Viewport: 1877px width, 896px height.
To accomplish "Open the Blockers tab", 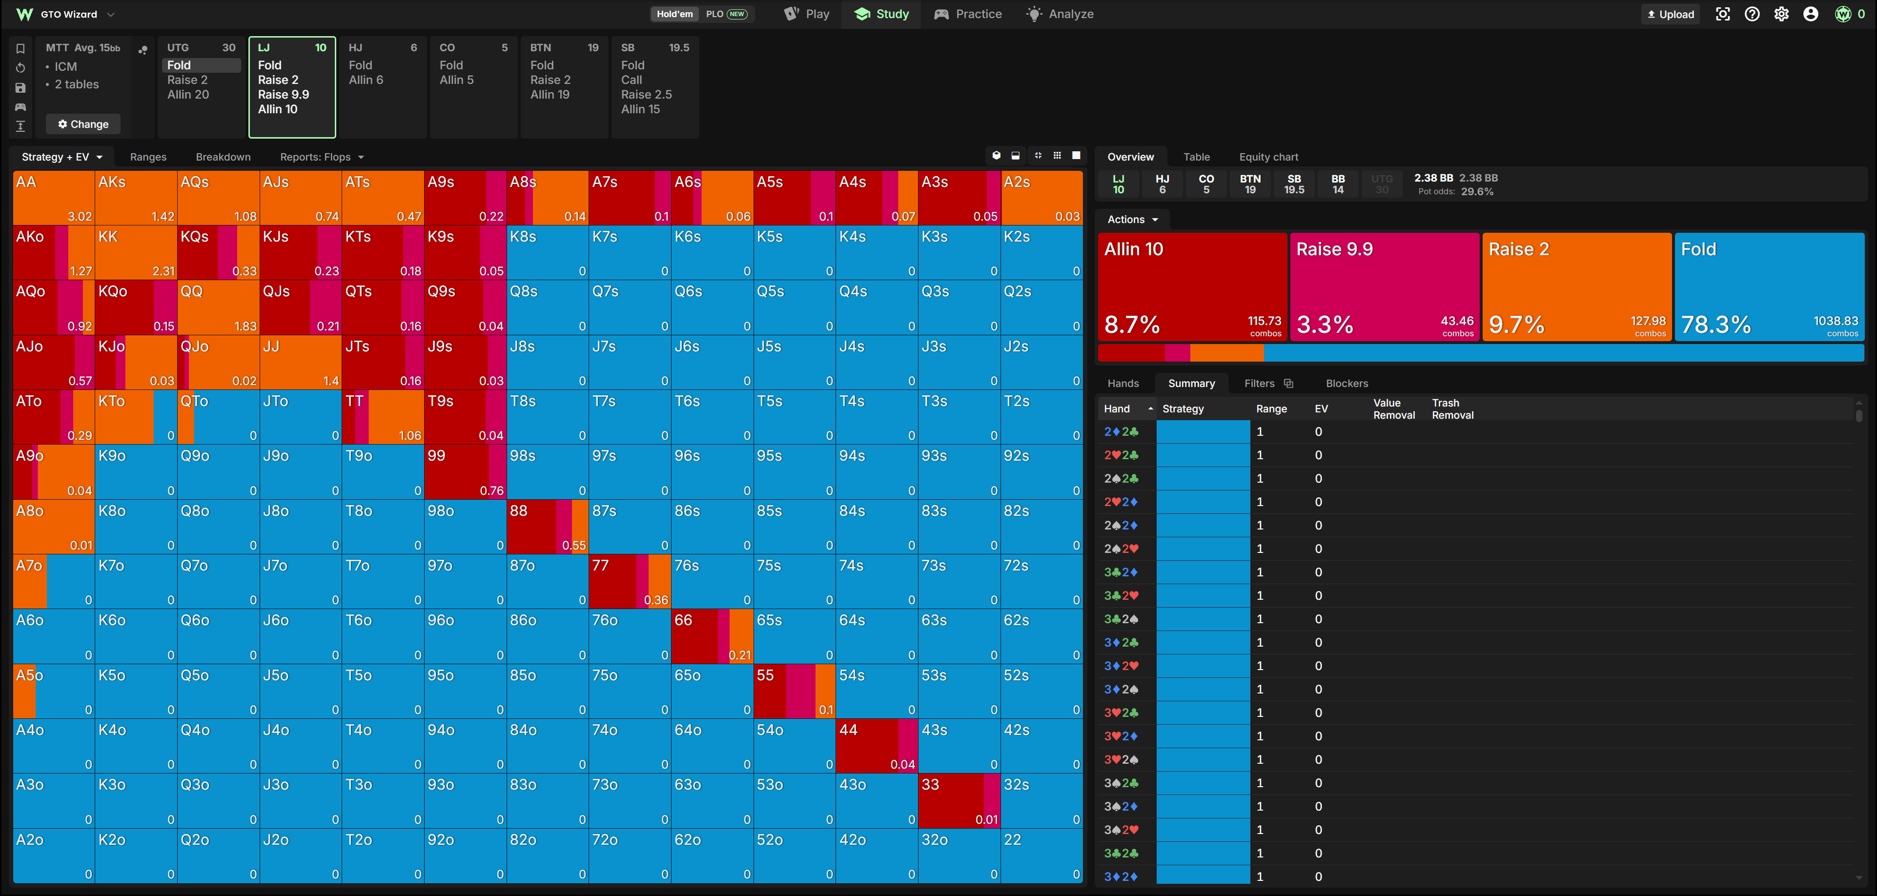I will pos(1347,383).
